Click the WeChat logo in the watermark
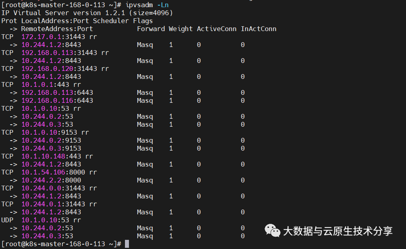 click(273, 230)
